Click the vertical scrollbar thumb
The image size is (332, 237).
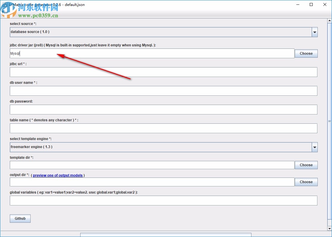[x=329, y=121]
